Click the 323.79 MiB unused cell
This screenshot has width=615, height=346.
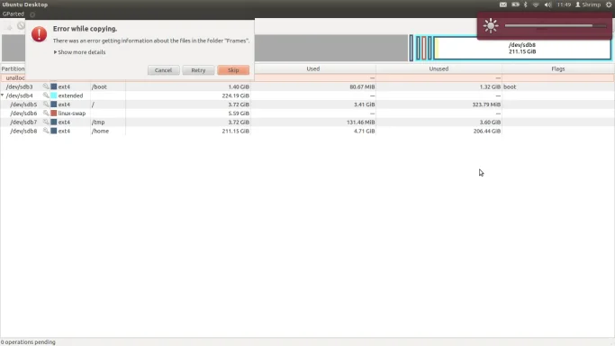pyautogui.click(x=486, y=105)
